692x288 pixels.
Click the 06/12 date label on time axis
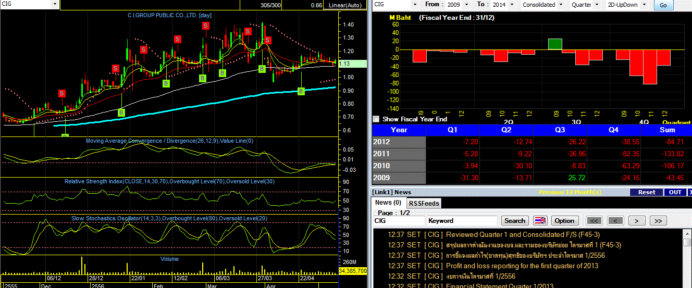[54, 279]
